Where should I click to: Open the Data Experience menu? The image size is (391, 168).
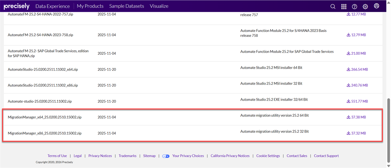pos(52,6)
